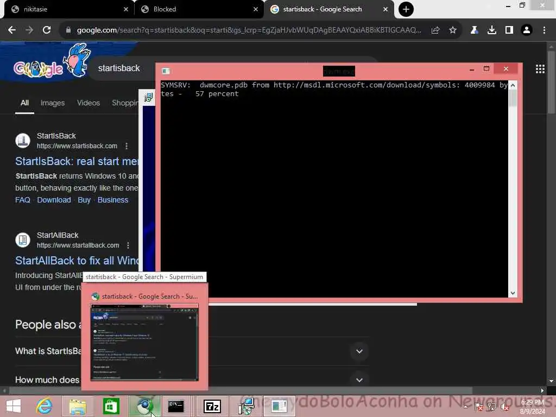Switch to the Blocked tab

coord(200,9)
